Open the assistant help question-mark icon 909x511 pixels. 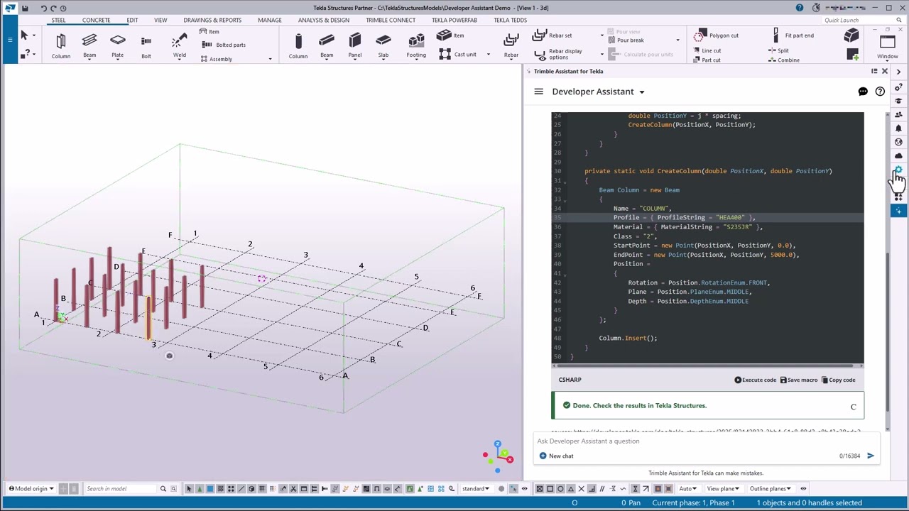(880, 92)
